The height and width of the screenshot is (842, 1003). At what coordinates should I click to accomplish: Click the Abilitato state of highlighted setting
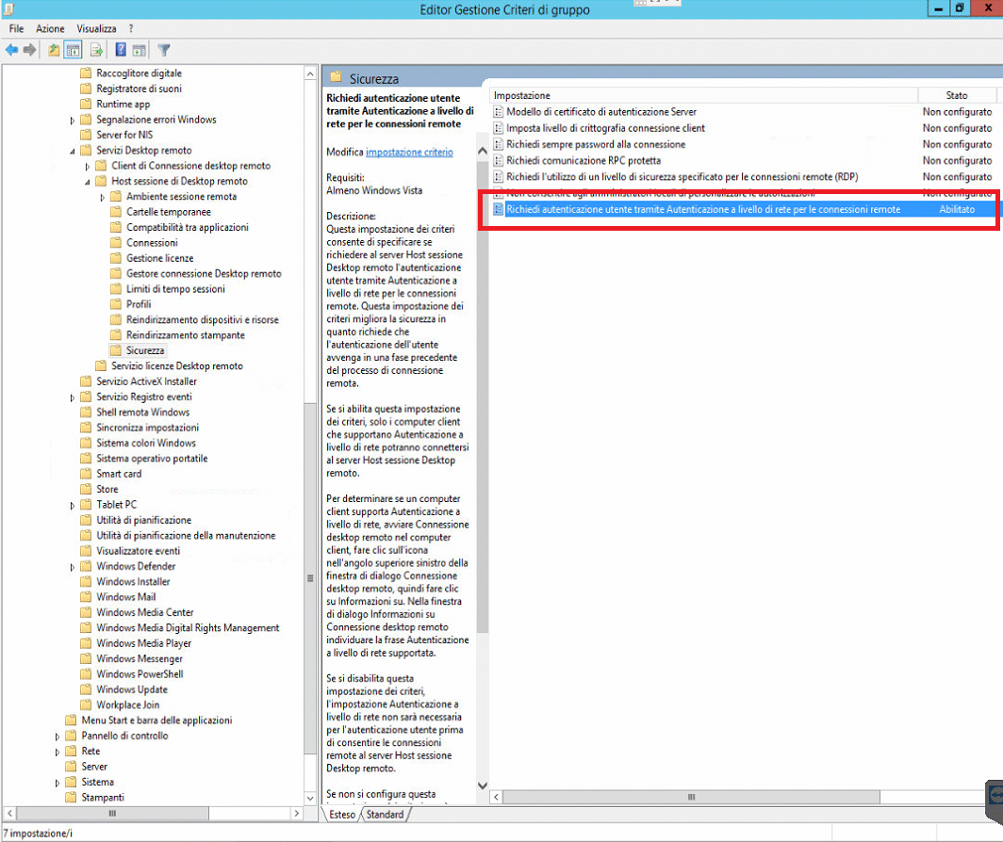(x=957, y=209)
